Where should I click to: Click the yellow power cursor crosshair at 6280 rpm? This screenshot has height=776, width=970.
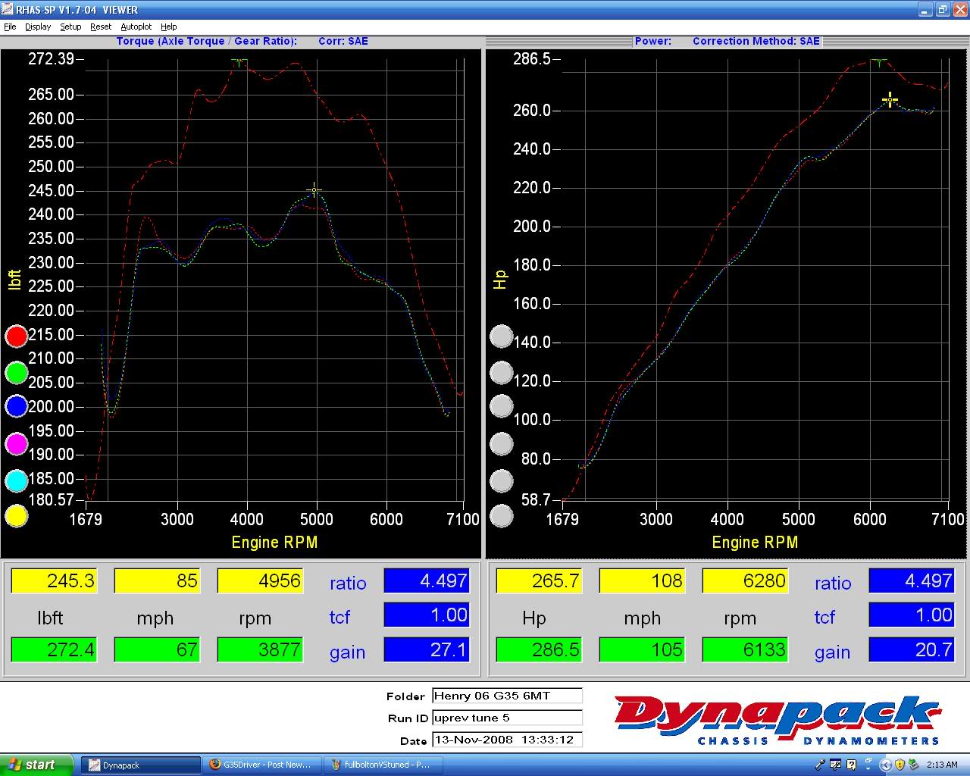click(x=890, y=99)
